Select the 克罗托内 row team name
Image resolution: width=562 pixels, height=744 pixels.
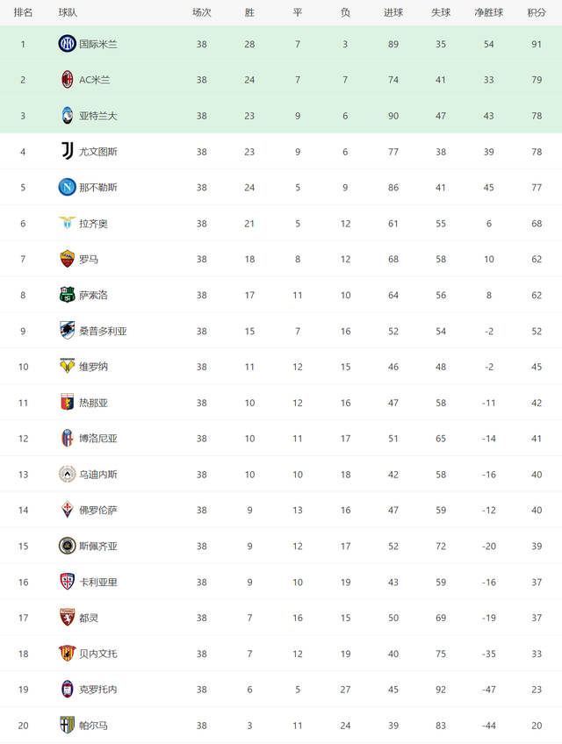coord(97,690)
